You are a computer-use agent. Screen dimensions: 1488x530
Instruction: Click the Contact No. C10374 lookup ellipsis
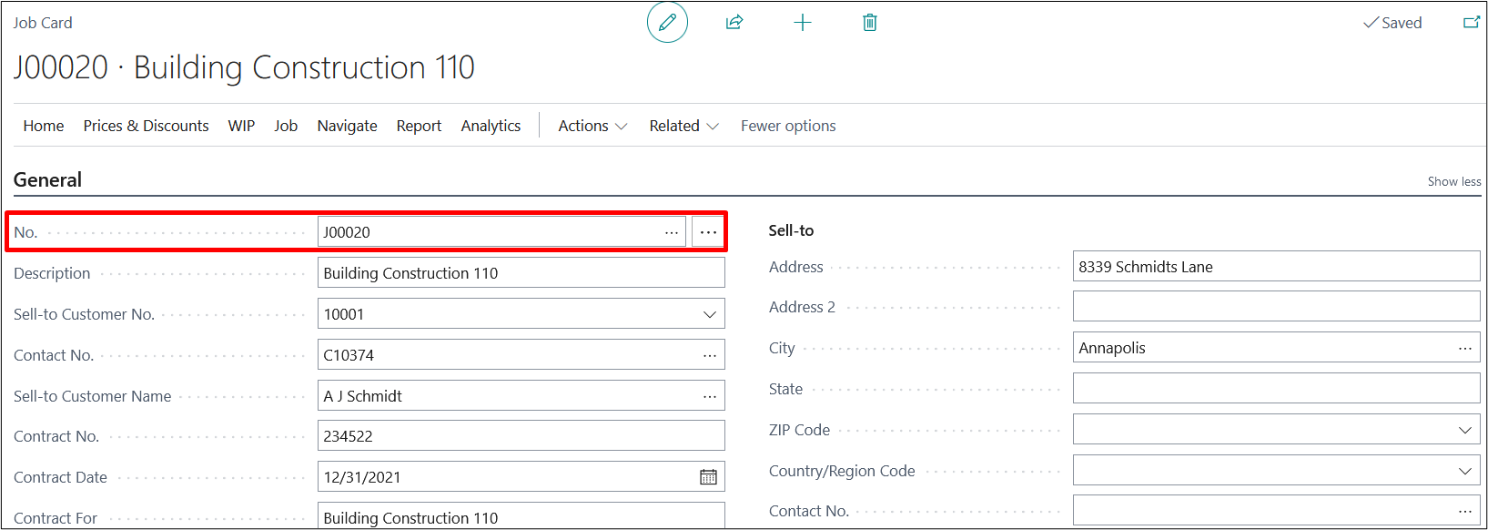click(x=709, y=355)
